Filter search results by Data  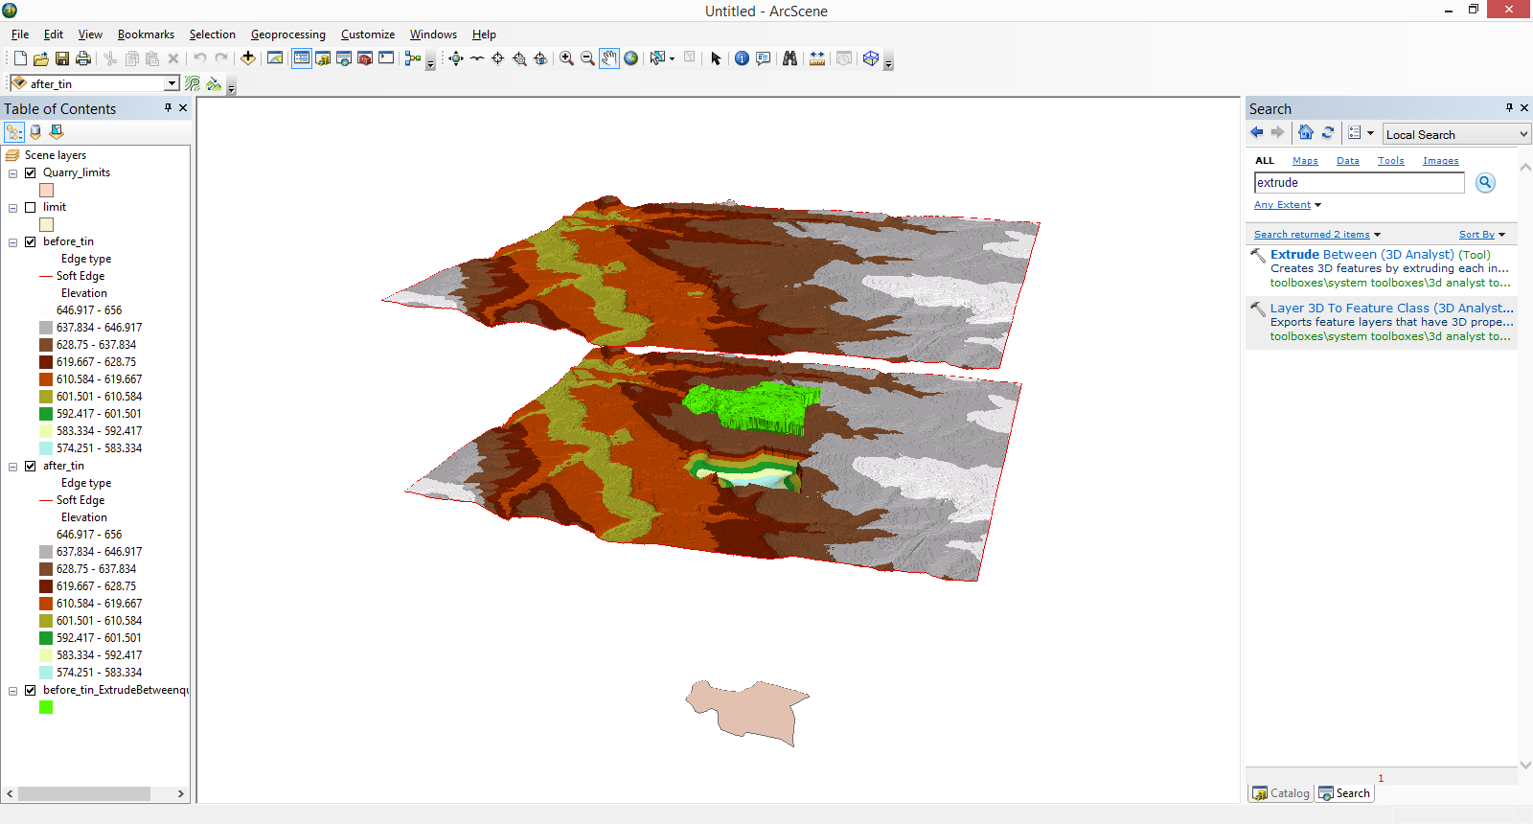(1348, 161)
